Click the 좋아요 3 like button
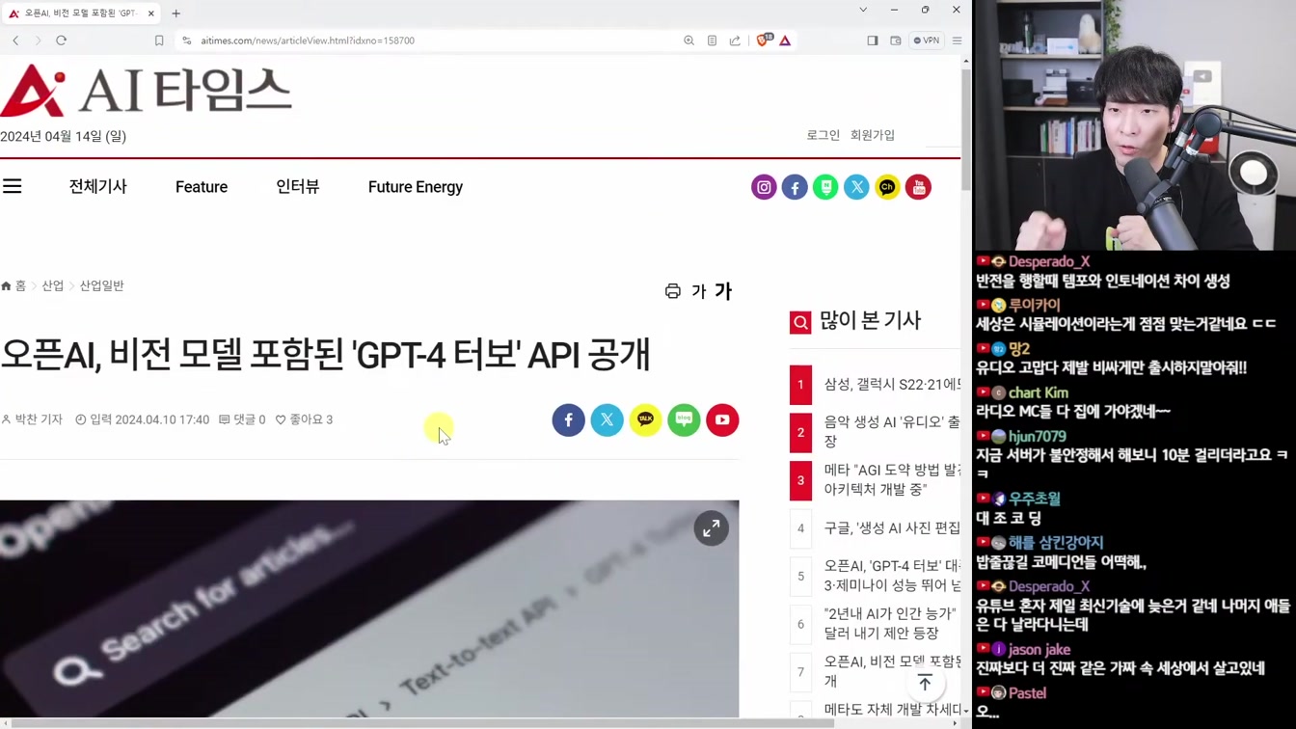1296x729 pixels. click(304, 419)
